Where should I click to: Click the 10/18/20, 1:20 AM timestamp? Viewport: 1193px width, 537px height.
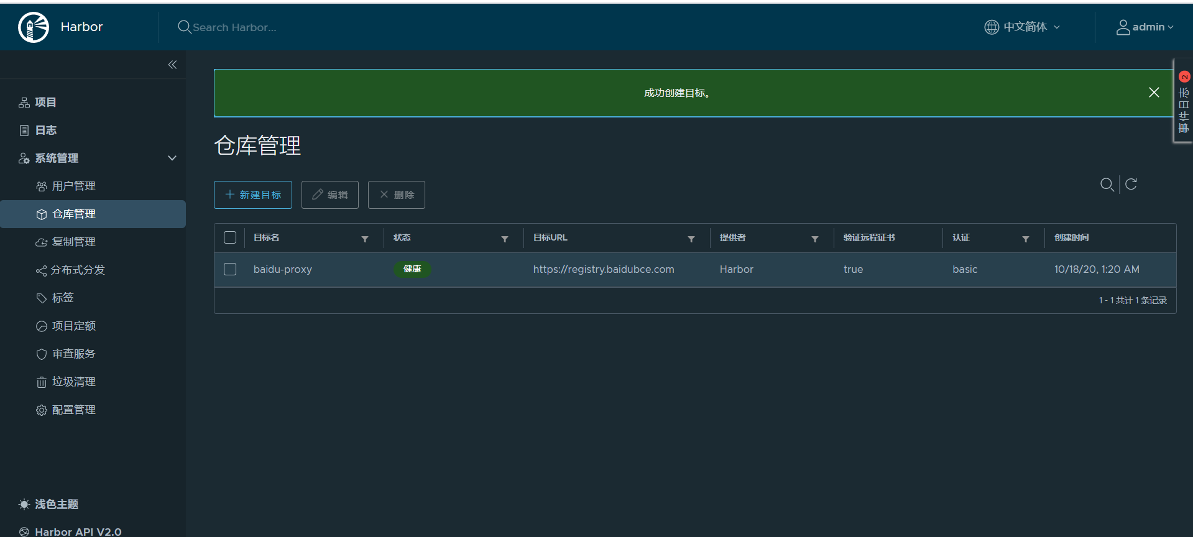tap(1097, 269)
